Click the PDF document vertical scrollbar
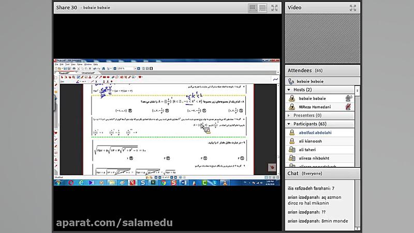 278,129
